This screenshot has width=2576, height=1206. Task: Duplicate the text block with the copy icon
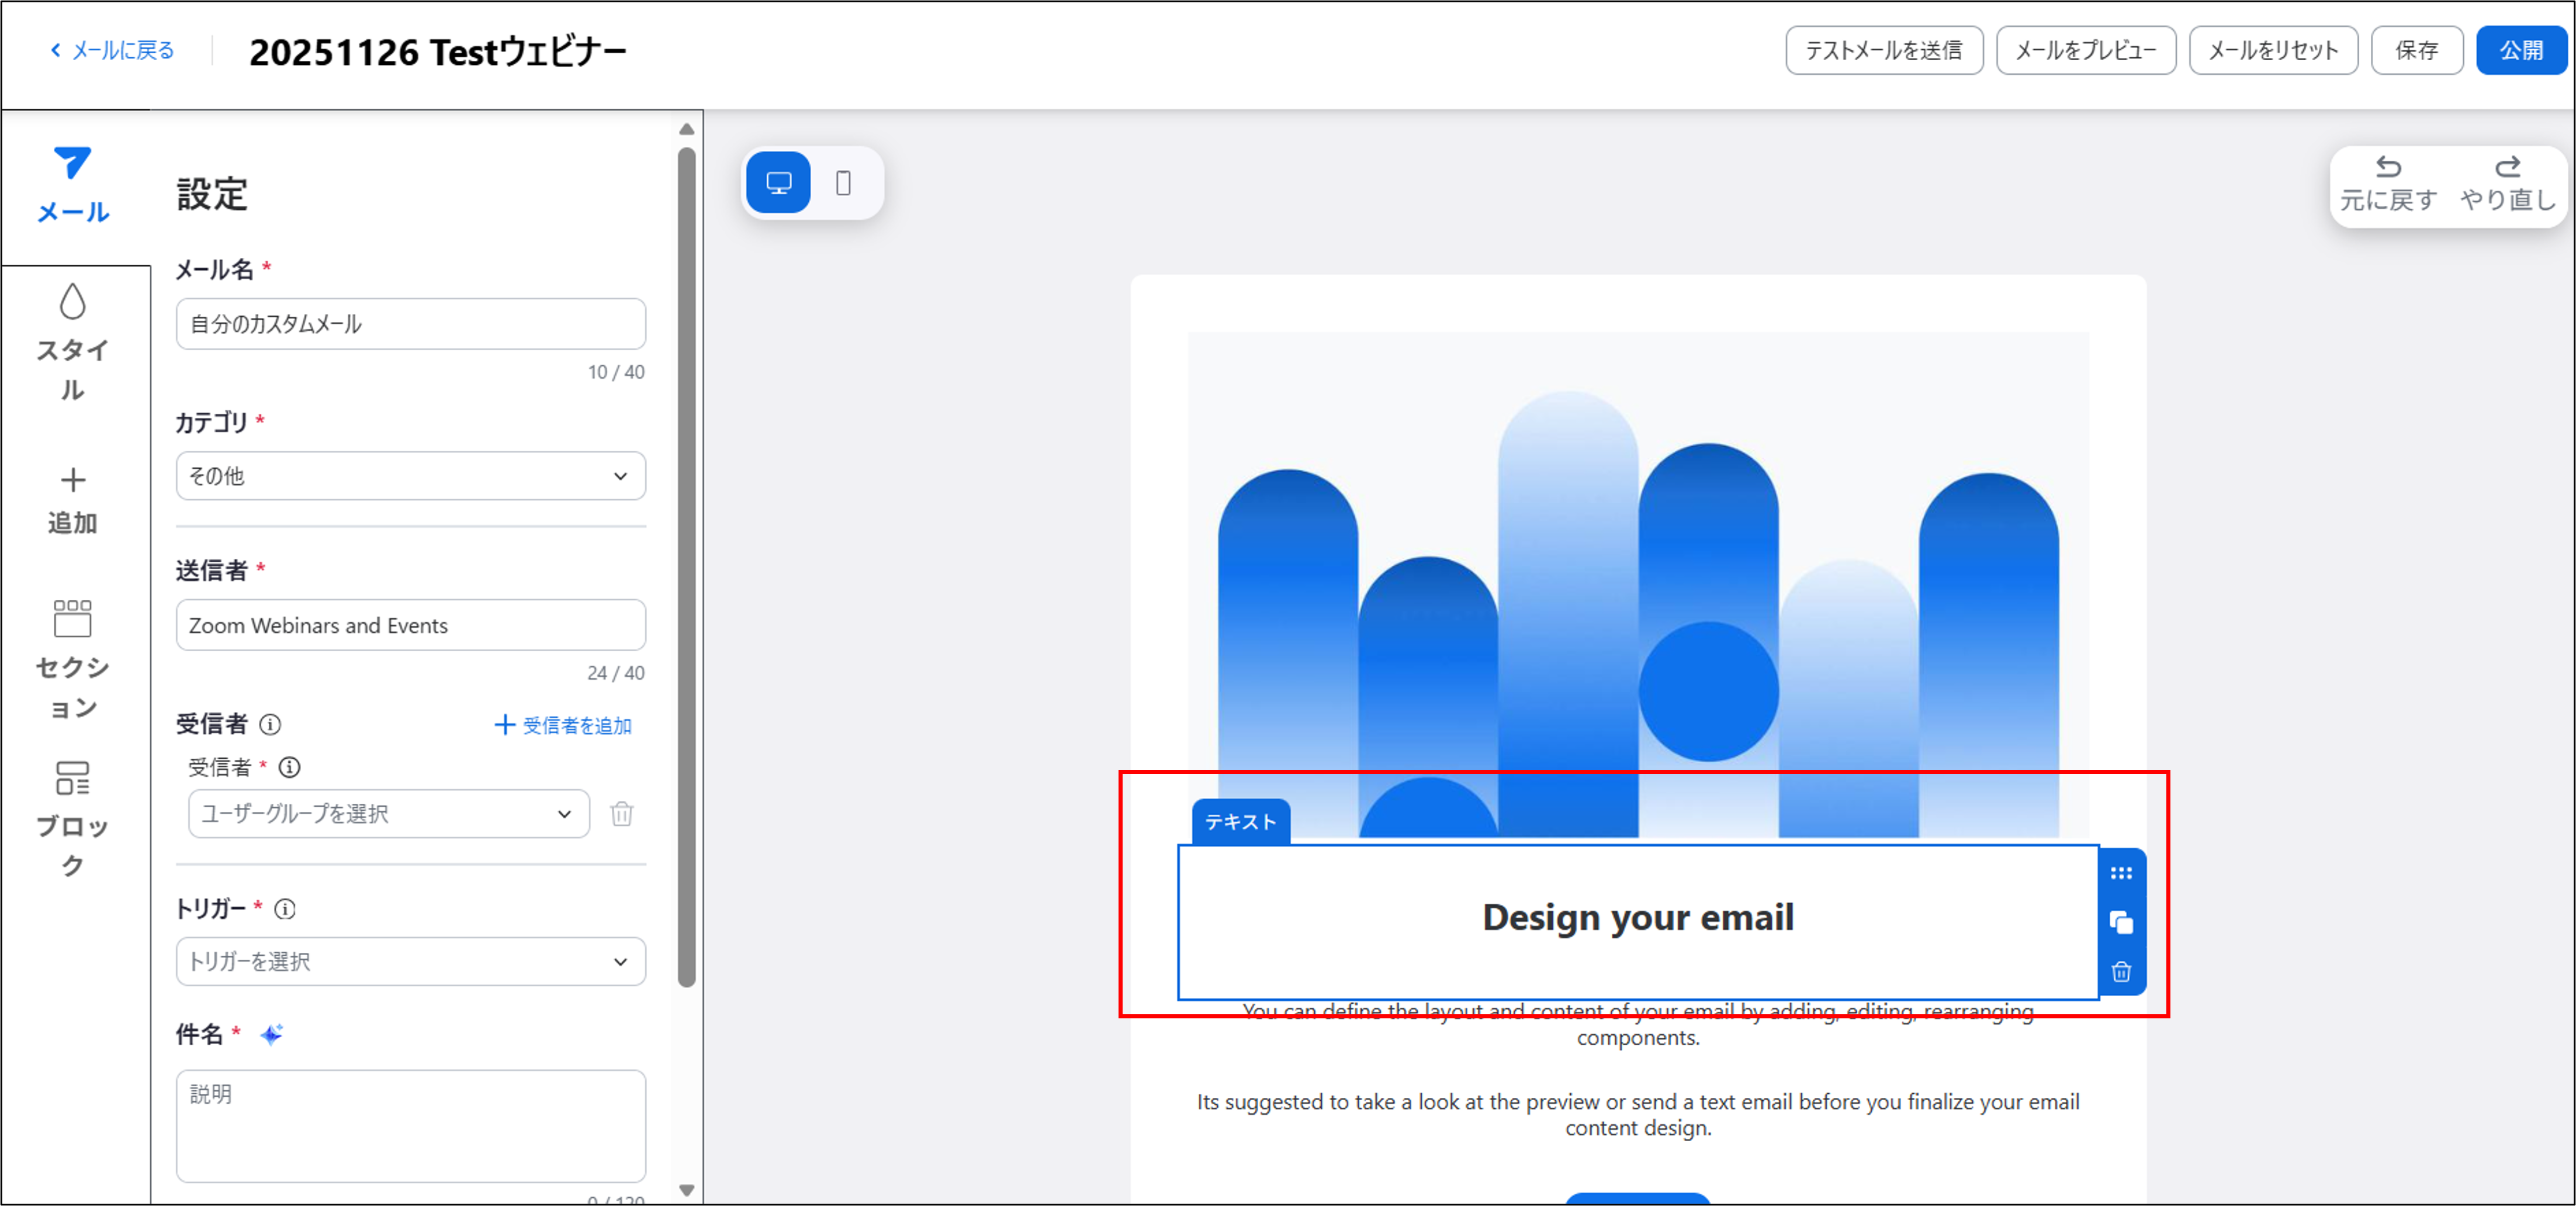[x=2120, y=922]
